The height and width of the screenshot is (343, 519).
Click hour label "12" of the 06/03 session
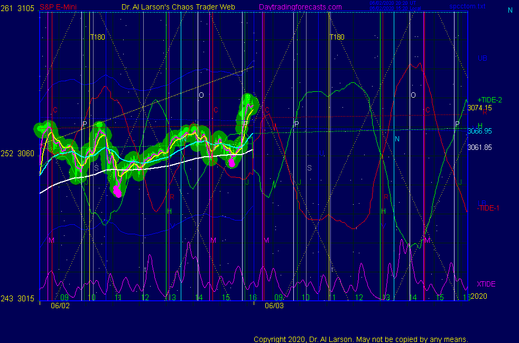359,298
